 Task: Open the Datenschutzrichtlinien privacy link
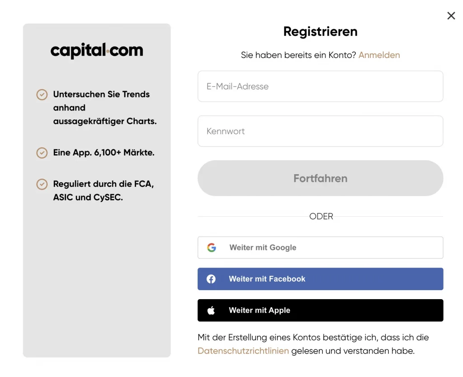[243, 351]
